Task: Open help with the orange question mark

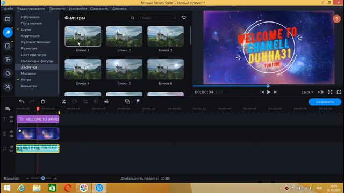Action: (336, 19)
